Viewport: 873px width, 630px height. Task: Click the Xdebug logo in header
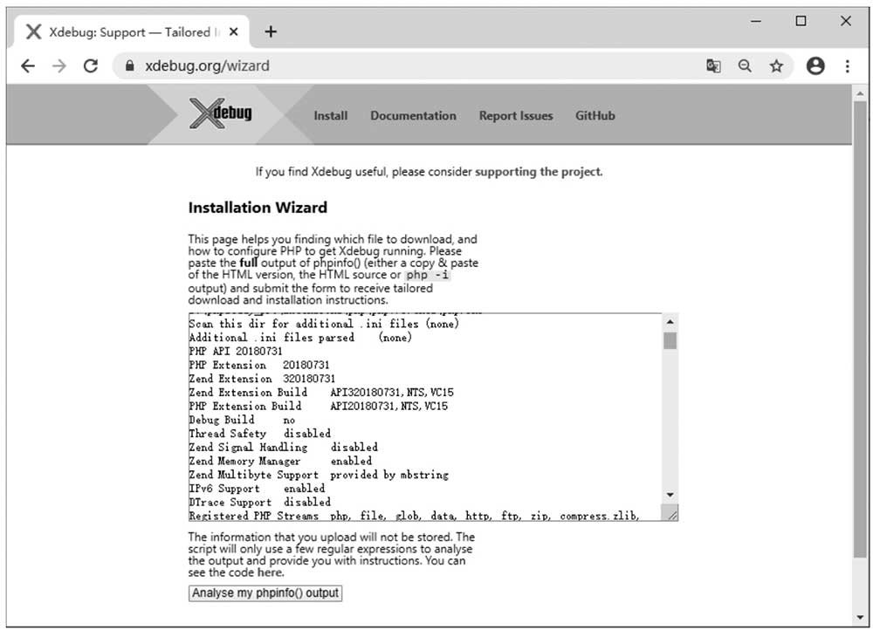221,113
